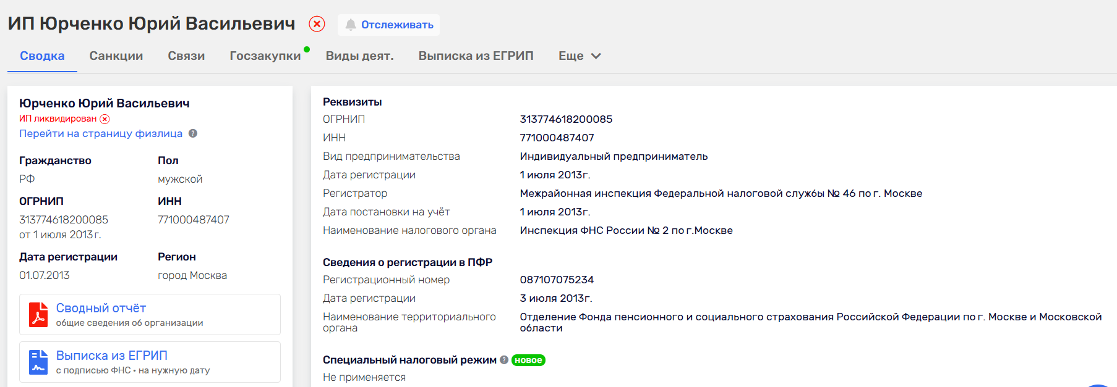Click the green новое badge
Image resolution: width=1117 pixels, height=387 pixels.
click(x=528, y=360)
